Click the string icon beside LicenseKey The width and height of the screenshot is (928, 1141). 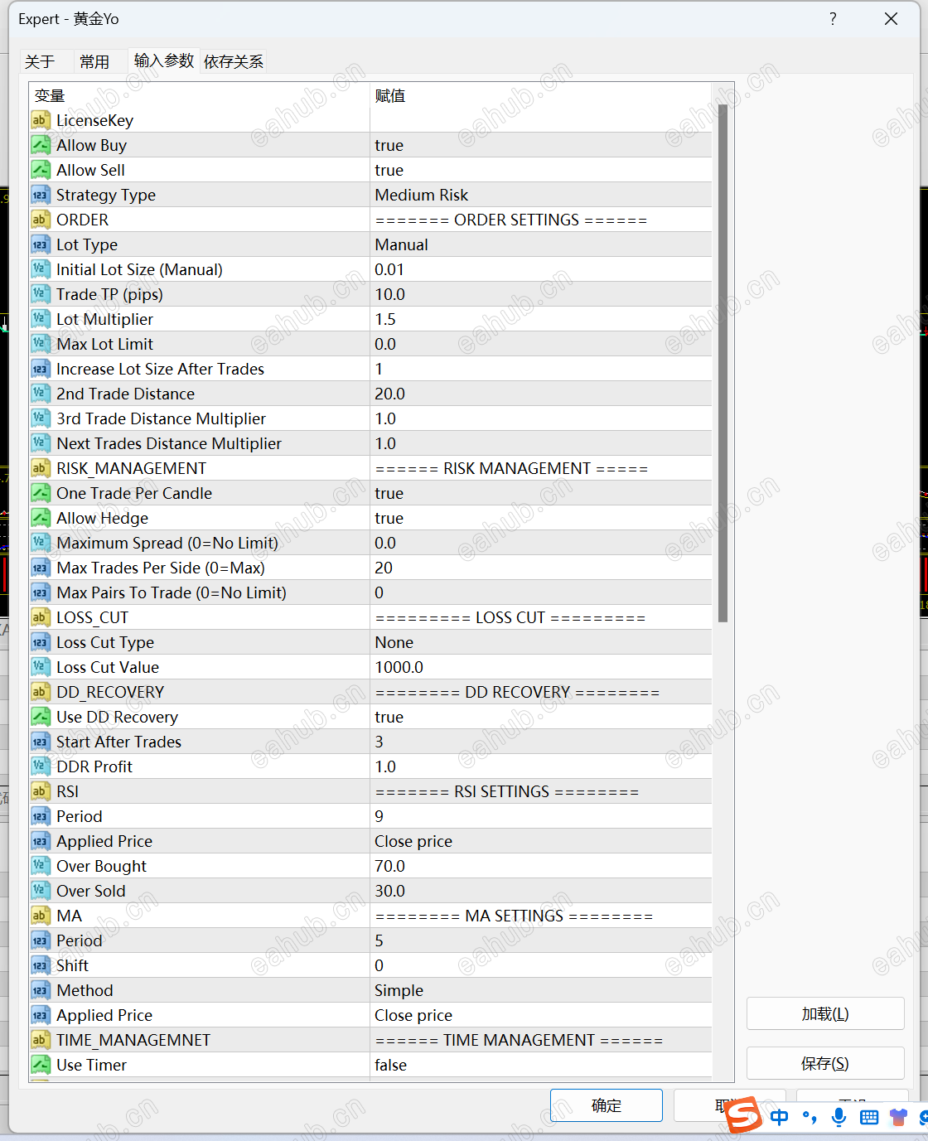tap(41, 120)
